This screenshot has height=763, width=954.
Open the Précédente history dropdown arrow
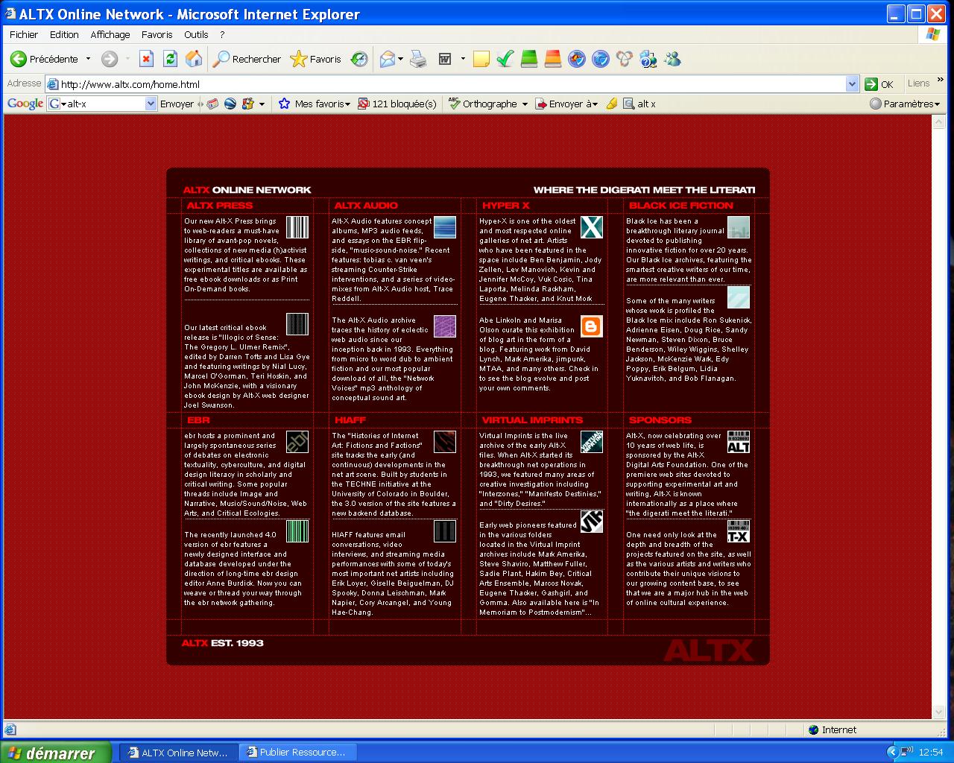[x=88, y=59]
